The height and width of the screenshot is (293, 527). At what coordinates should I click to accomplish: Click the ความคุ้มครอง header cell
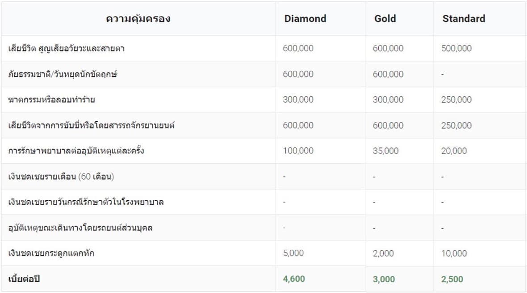tap(138, 19)
